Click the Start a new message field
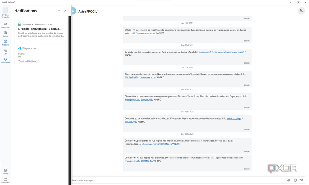 (178, 180)
